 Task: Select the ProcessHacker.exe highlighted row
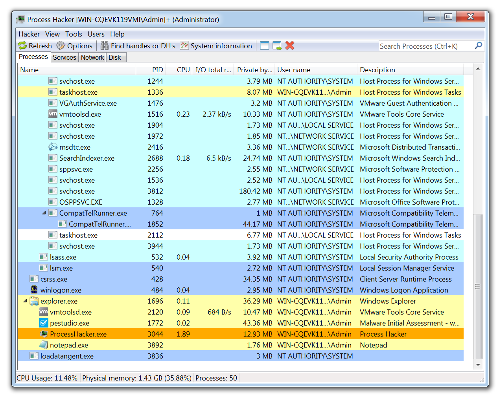click(x=157, y=334)
